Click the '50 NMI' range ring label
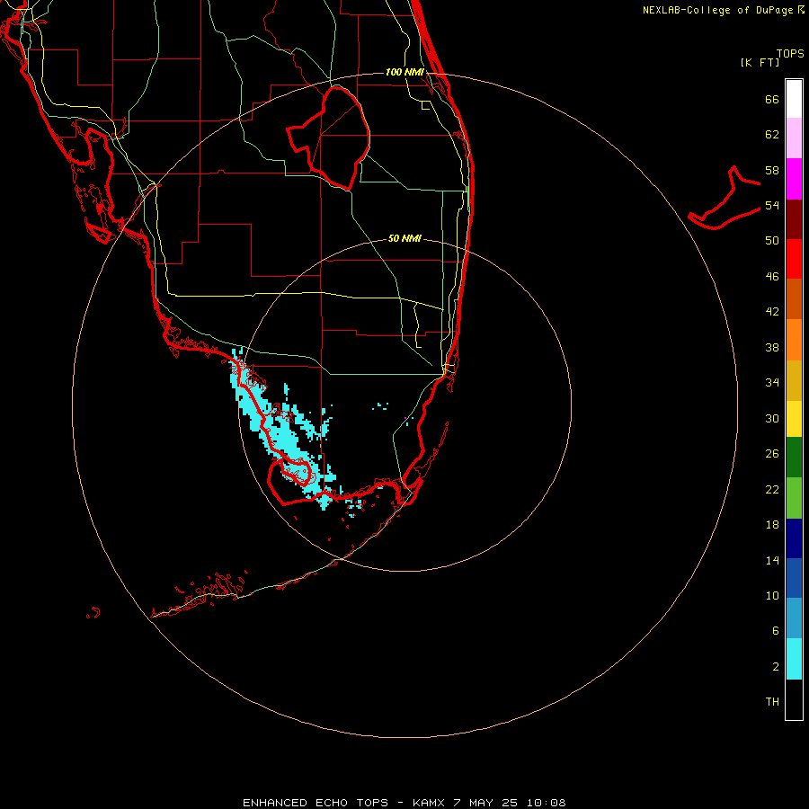 404,238
